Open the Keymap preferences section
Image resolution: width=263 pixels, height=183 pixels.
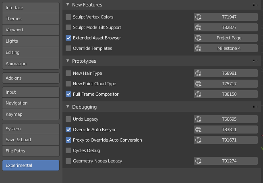click(x=31, y=114)
